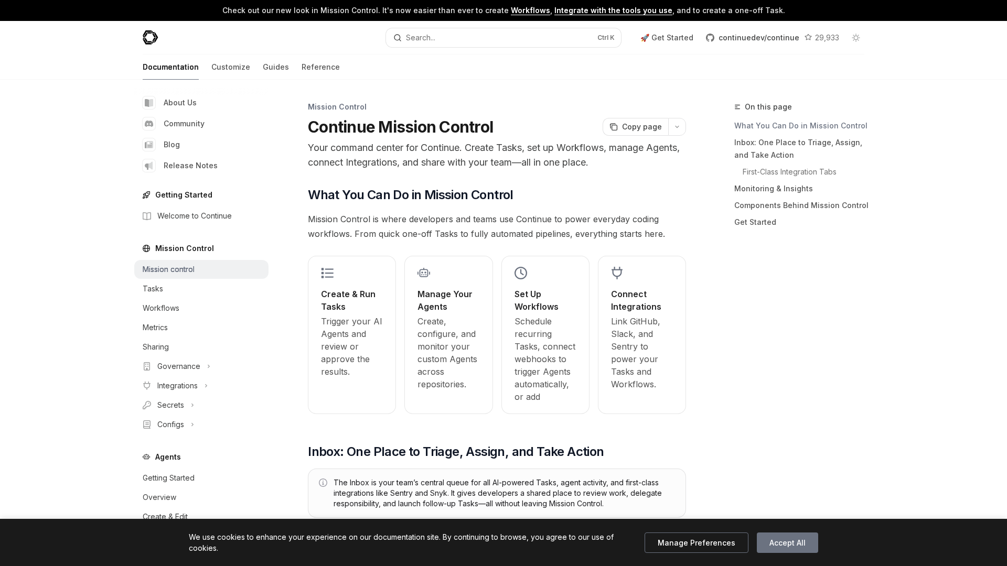This screenshot has height=566, width=1007.
Task: Click the Search documentation field
Action: (x=502, y=38)
